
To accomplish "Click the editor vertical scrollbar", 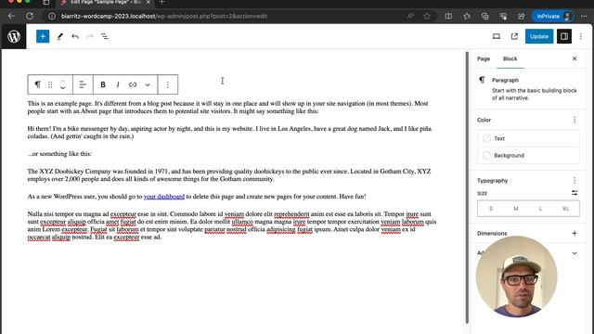I will (467, 187).
